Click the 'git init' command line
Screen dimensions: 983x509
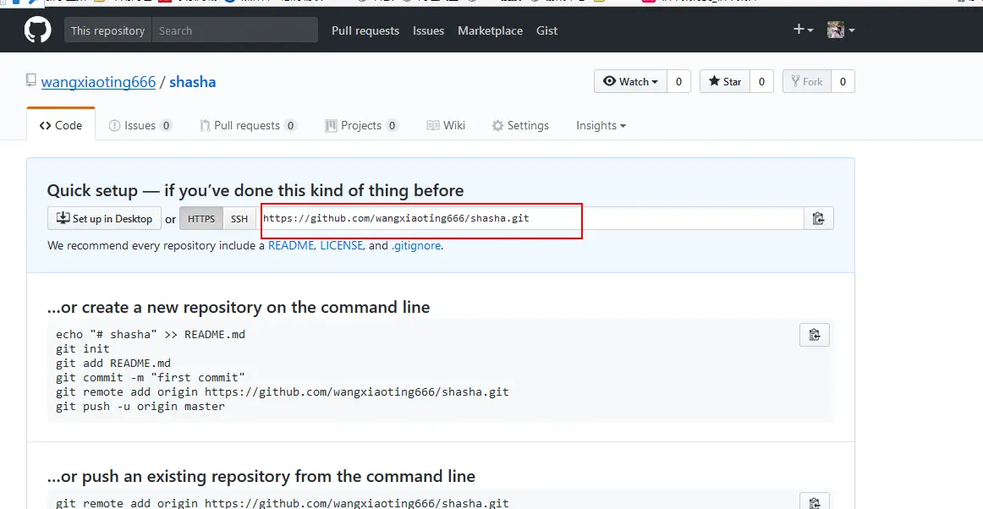pyautogui.click(x=83, y=348)
